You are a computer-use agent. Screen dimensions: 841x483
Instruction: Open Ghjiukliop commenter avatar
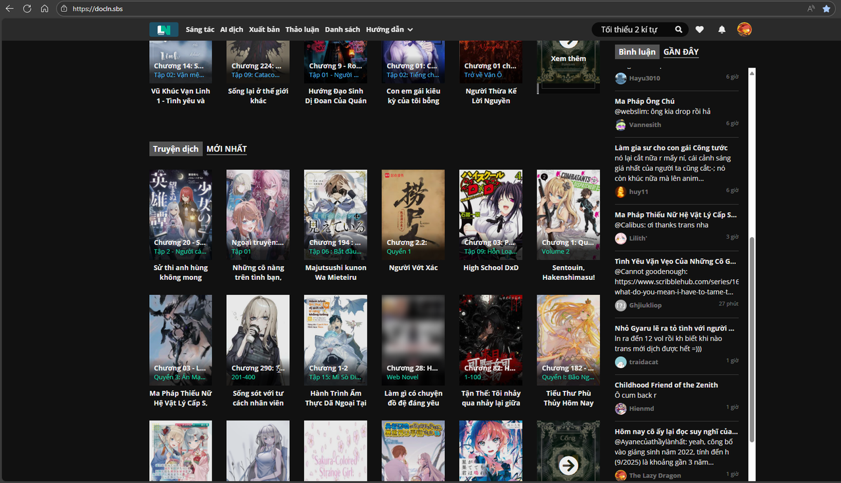pyautogui.click(x=620, y=305)
